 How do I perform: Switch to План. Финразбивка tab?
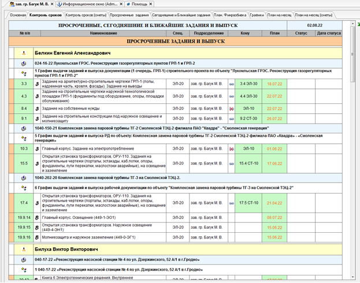[x=230, y=15]
